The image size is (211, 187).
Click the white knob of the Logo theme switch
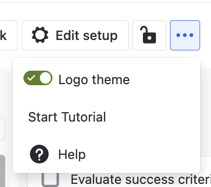(45, 78)
